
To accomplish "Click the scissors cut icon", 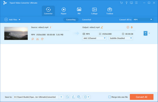I will tap(37, 39).
